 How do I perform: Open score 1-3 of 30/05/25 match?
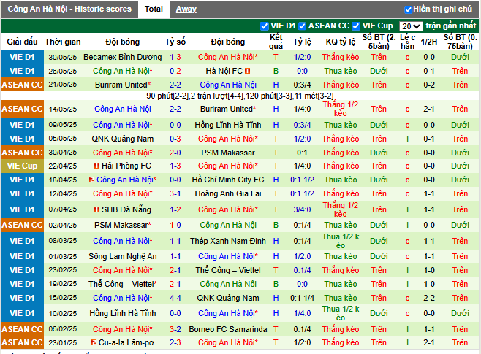175,57
